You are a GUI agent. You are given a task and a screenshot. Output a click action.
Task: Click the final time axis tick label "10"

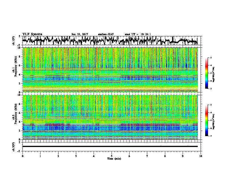(x=201, y=156)
